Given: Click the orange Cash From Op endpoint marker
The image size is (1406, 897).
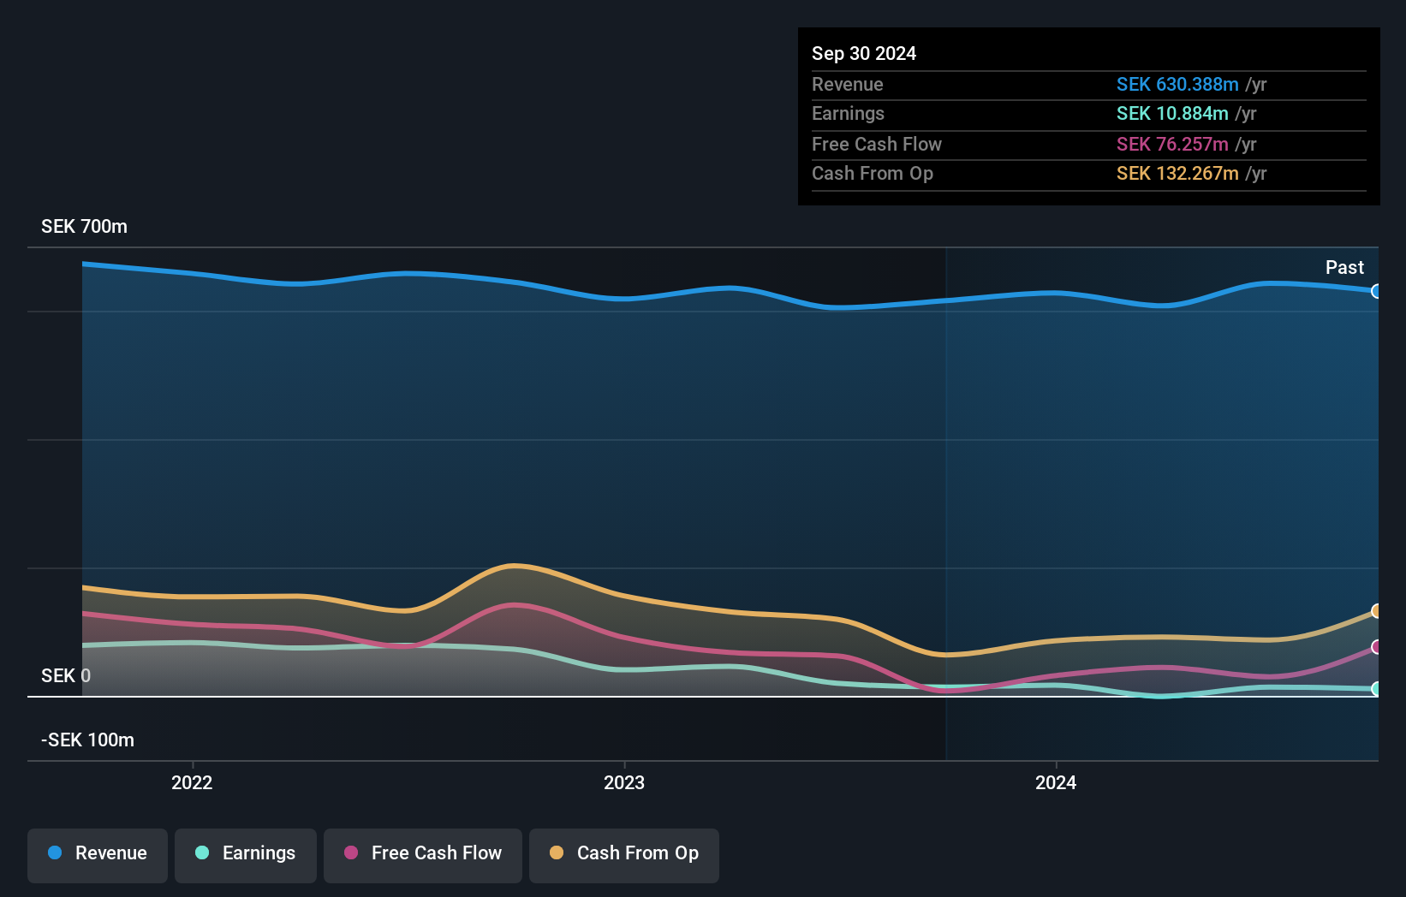Looking at the screenshot, I should [1376, 611].
